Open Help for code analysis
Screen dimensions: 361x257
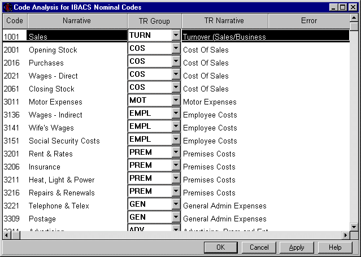coord(335,247)
